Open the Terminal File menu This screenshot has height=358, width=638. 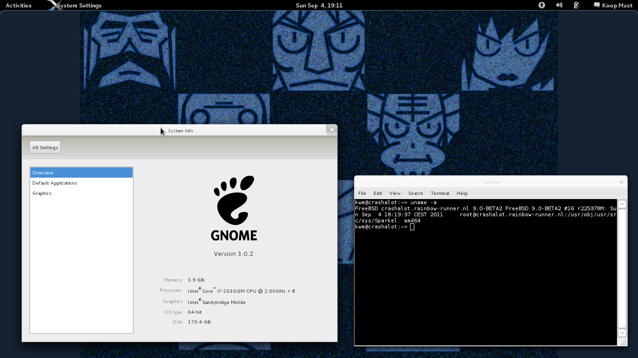click(x=362, y=193)
